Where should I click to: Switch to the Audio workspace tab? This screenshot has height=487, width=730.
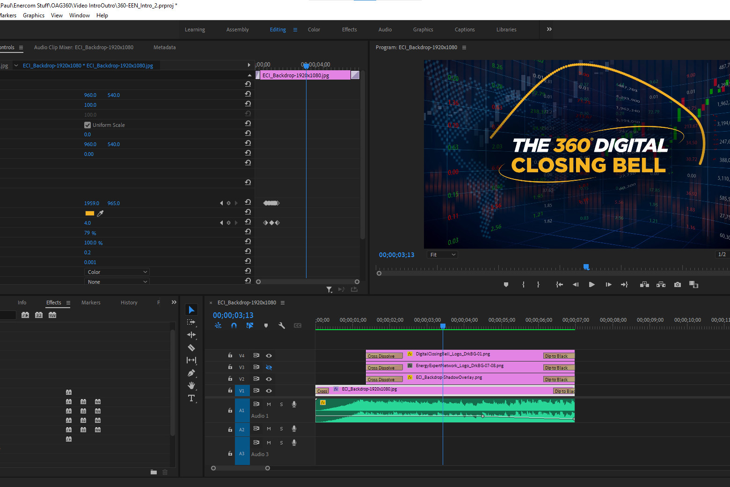tap(385, 30)
